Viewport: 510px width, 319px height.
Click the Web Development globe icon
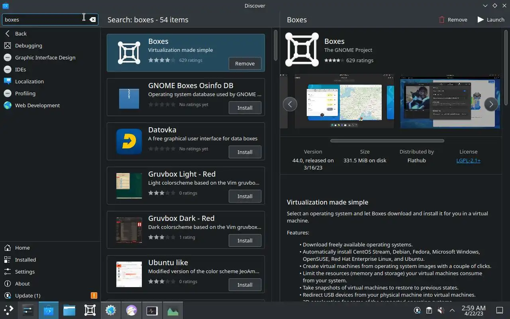coord(7,105)
